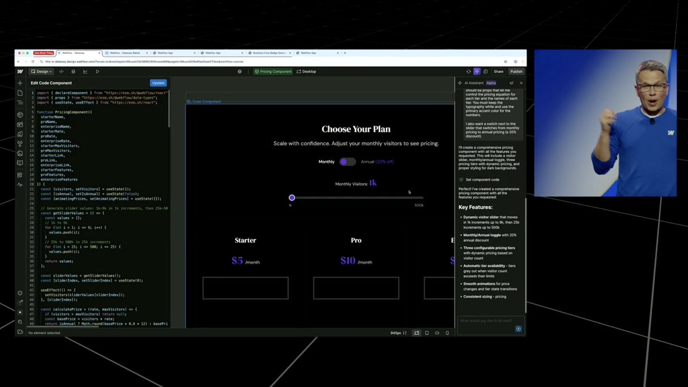
Task: Click 'Choose Your Plan' heading on canvas
Action: 356,130
